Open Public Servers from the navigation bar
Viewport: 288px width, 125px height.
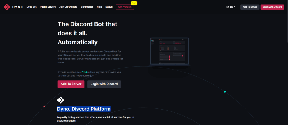48,7
